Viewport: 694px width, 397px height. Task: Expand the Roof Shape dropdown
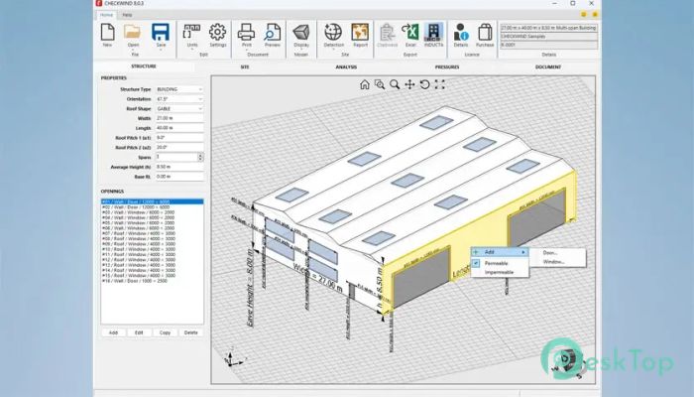200,109
